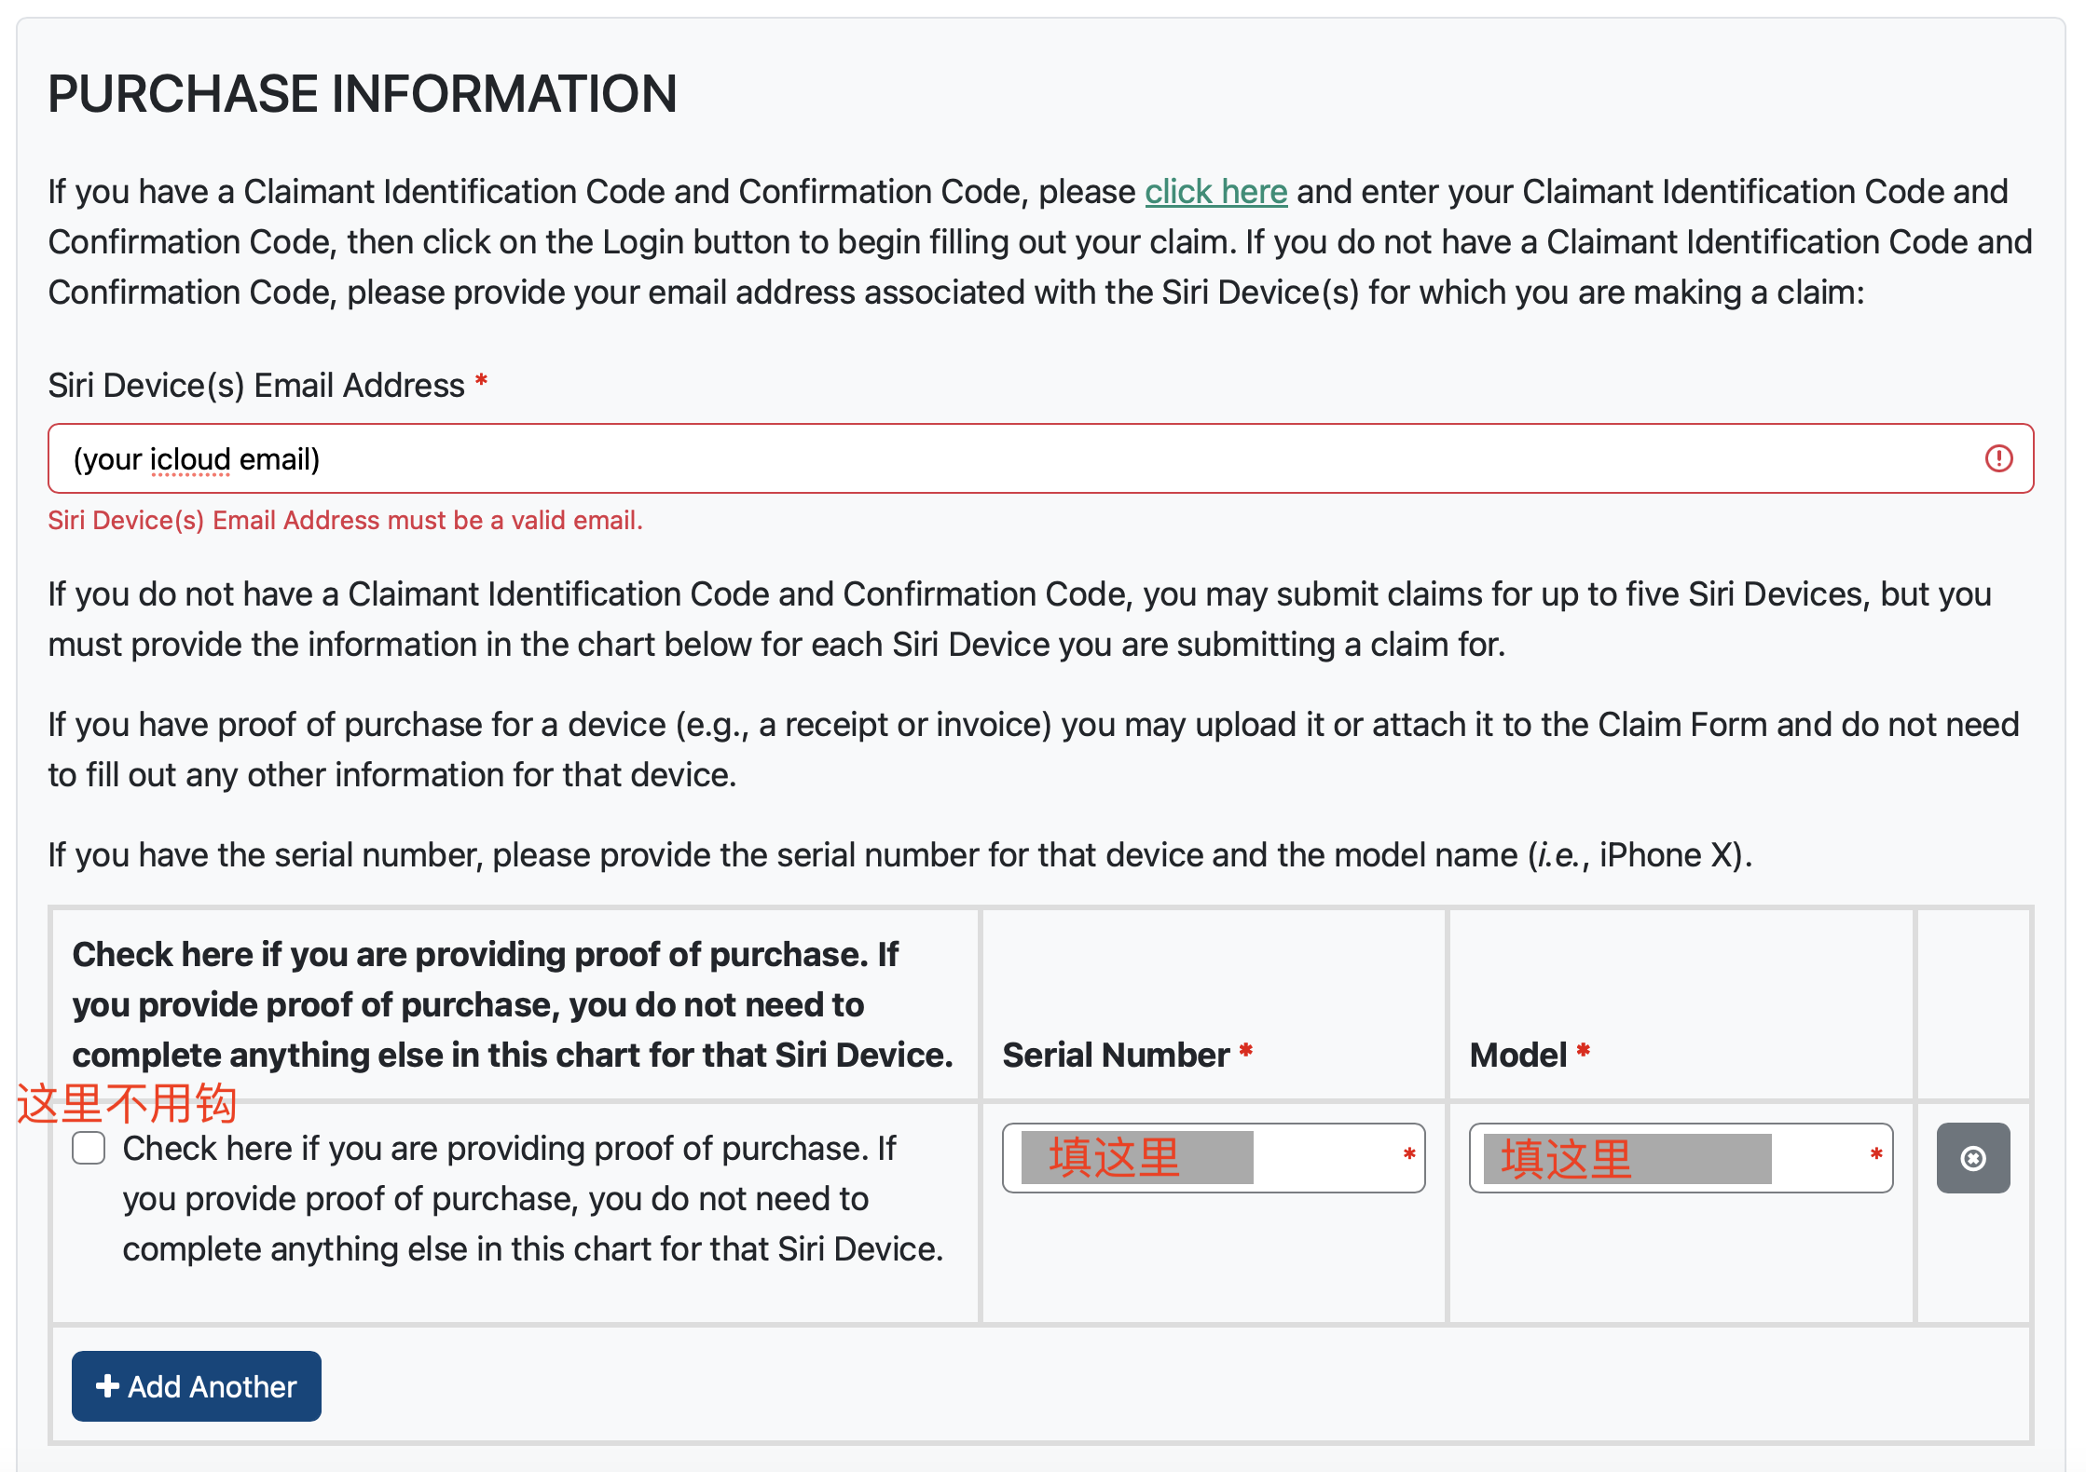
Task: Click the Serial Number input field
Action: [1214, 1158]
